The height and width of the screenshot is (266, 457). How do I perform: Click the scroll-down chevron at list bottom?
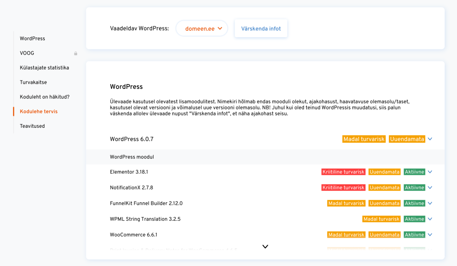pyautogui.click(x=265, y=246)
